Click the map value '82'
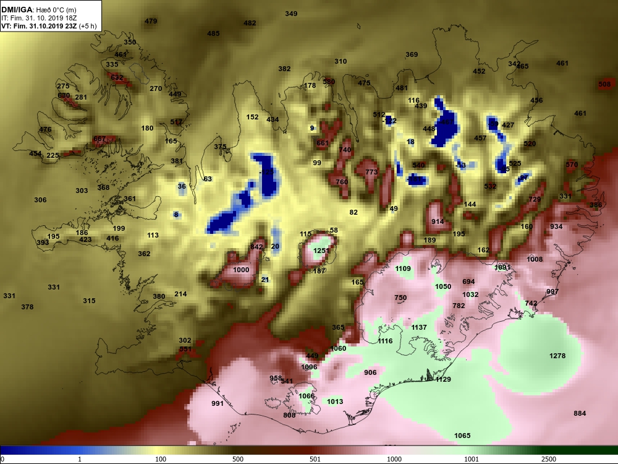 353,212
